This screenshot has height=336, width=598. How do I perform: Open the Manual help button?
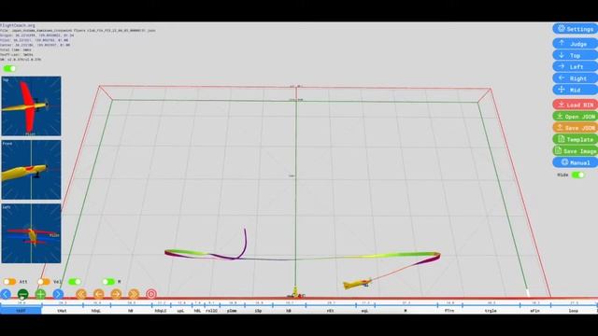click(576, 162)
